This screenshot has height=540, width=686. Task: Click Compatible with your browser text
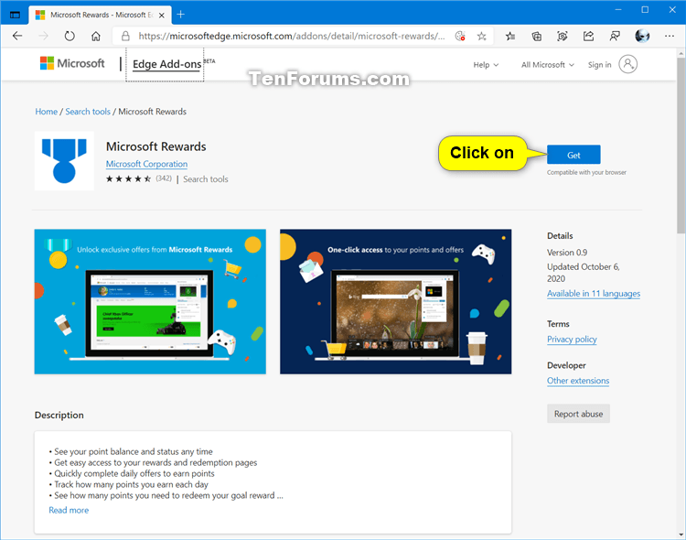[x=586, y=173]
